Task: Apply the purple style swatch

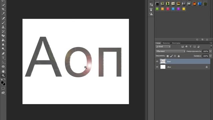Action: [178, 9]
